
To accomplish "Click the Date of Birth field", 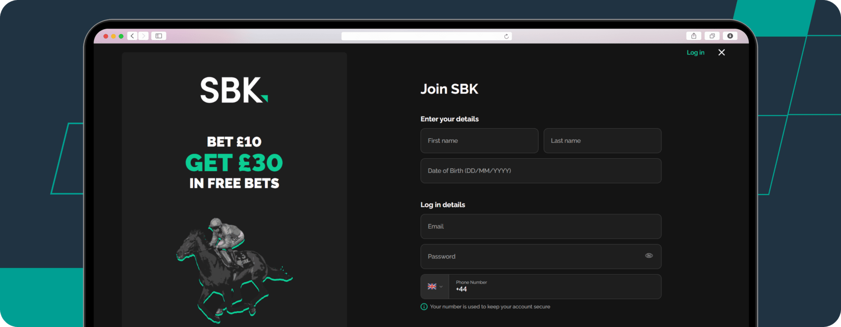I will tap(541, 171).
